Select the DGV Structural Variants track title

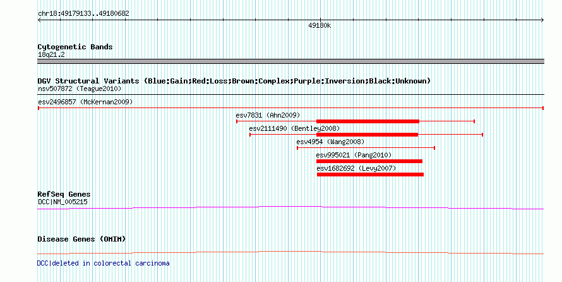[x=234, y=81]
